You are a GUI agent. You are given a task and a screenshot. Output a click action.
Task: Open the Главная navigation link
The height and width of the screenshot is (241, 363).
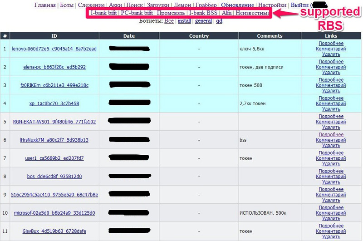[45, 5]
